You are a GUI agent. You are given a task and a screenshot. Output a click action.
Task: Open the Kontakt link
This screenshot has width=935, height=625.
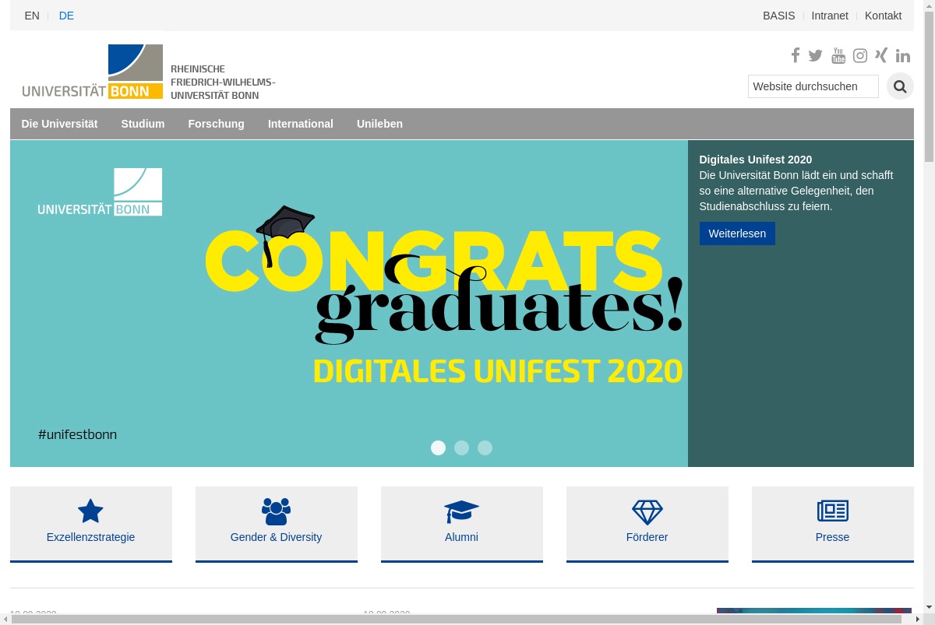(883, 16)
